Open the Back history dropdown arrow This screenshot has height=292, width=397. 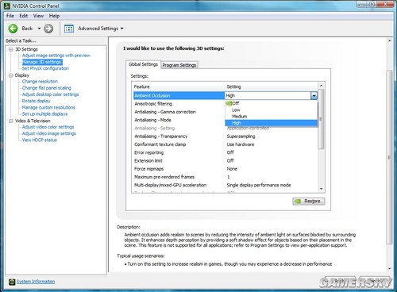pos(39,29)
